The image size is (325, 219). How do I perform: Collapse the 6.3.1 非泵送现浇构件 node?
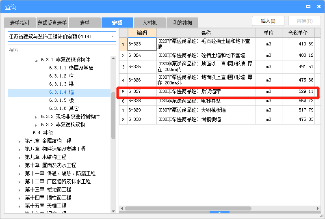point(36,61)
